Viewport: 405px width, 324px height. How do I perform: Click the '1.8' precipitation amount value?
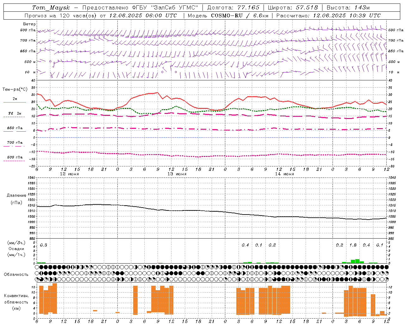tap(353, 245)
